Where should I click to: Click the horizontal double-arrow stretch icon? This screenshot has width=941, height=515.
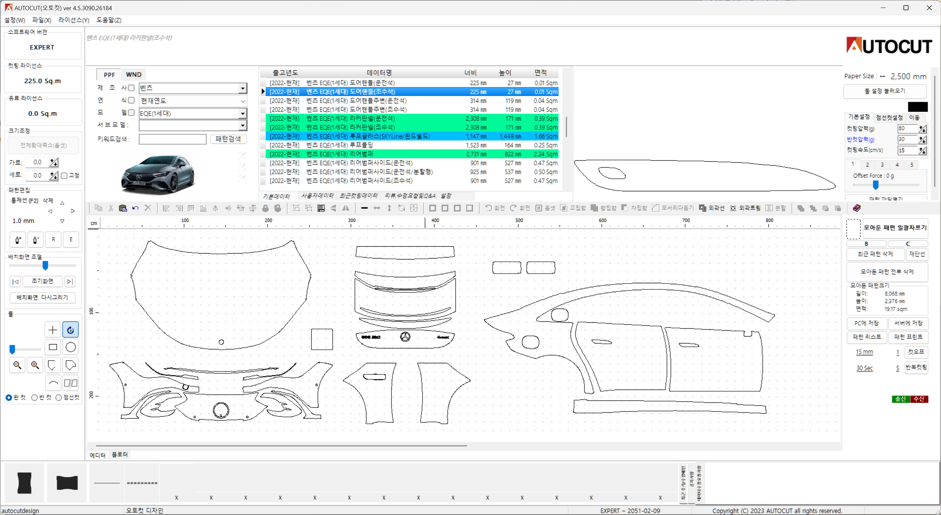pos(377,208)
